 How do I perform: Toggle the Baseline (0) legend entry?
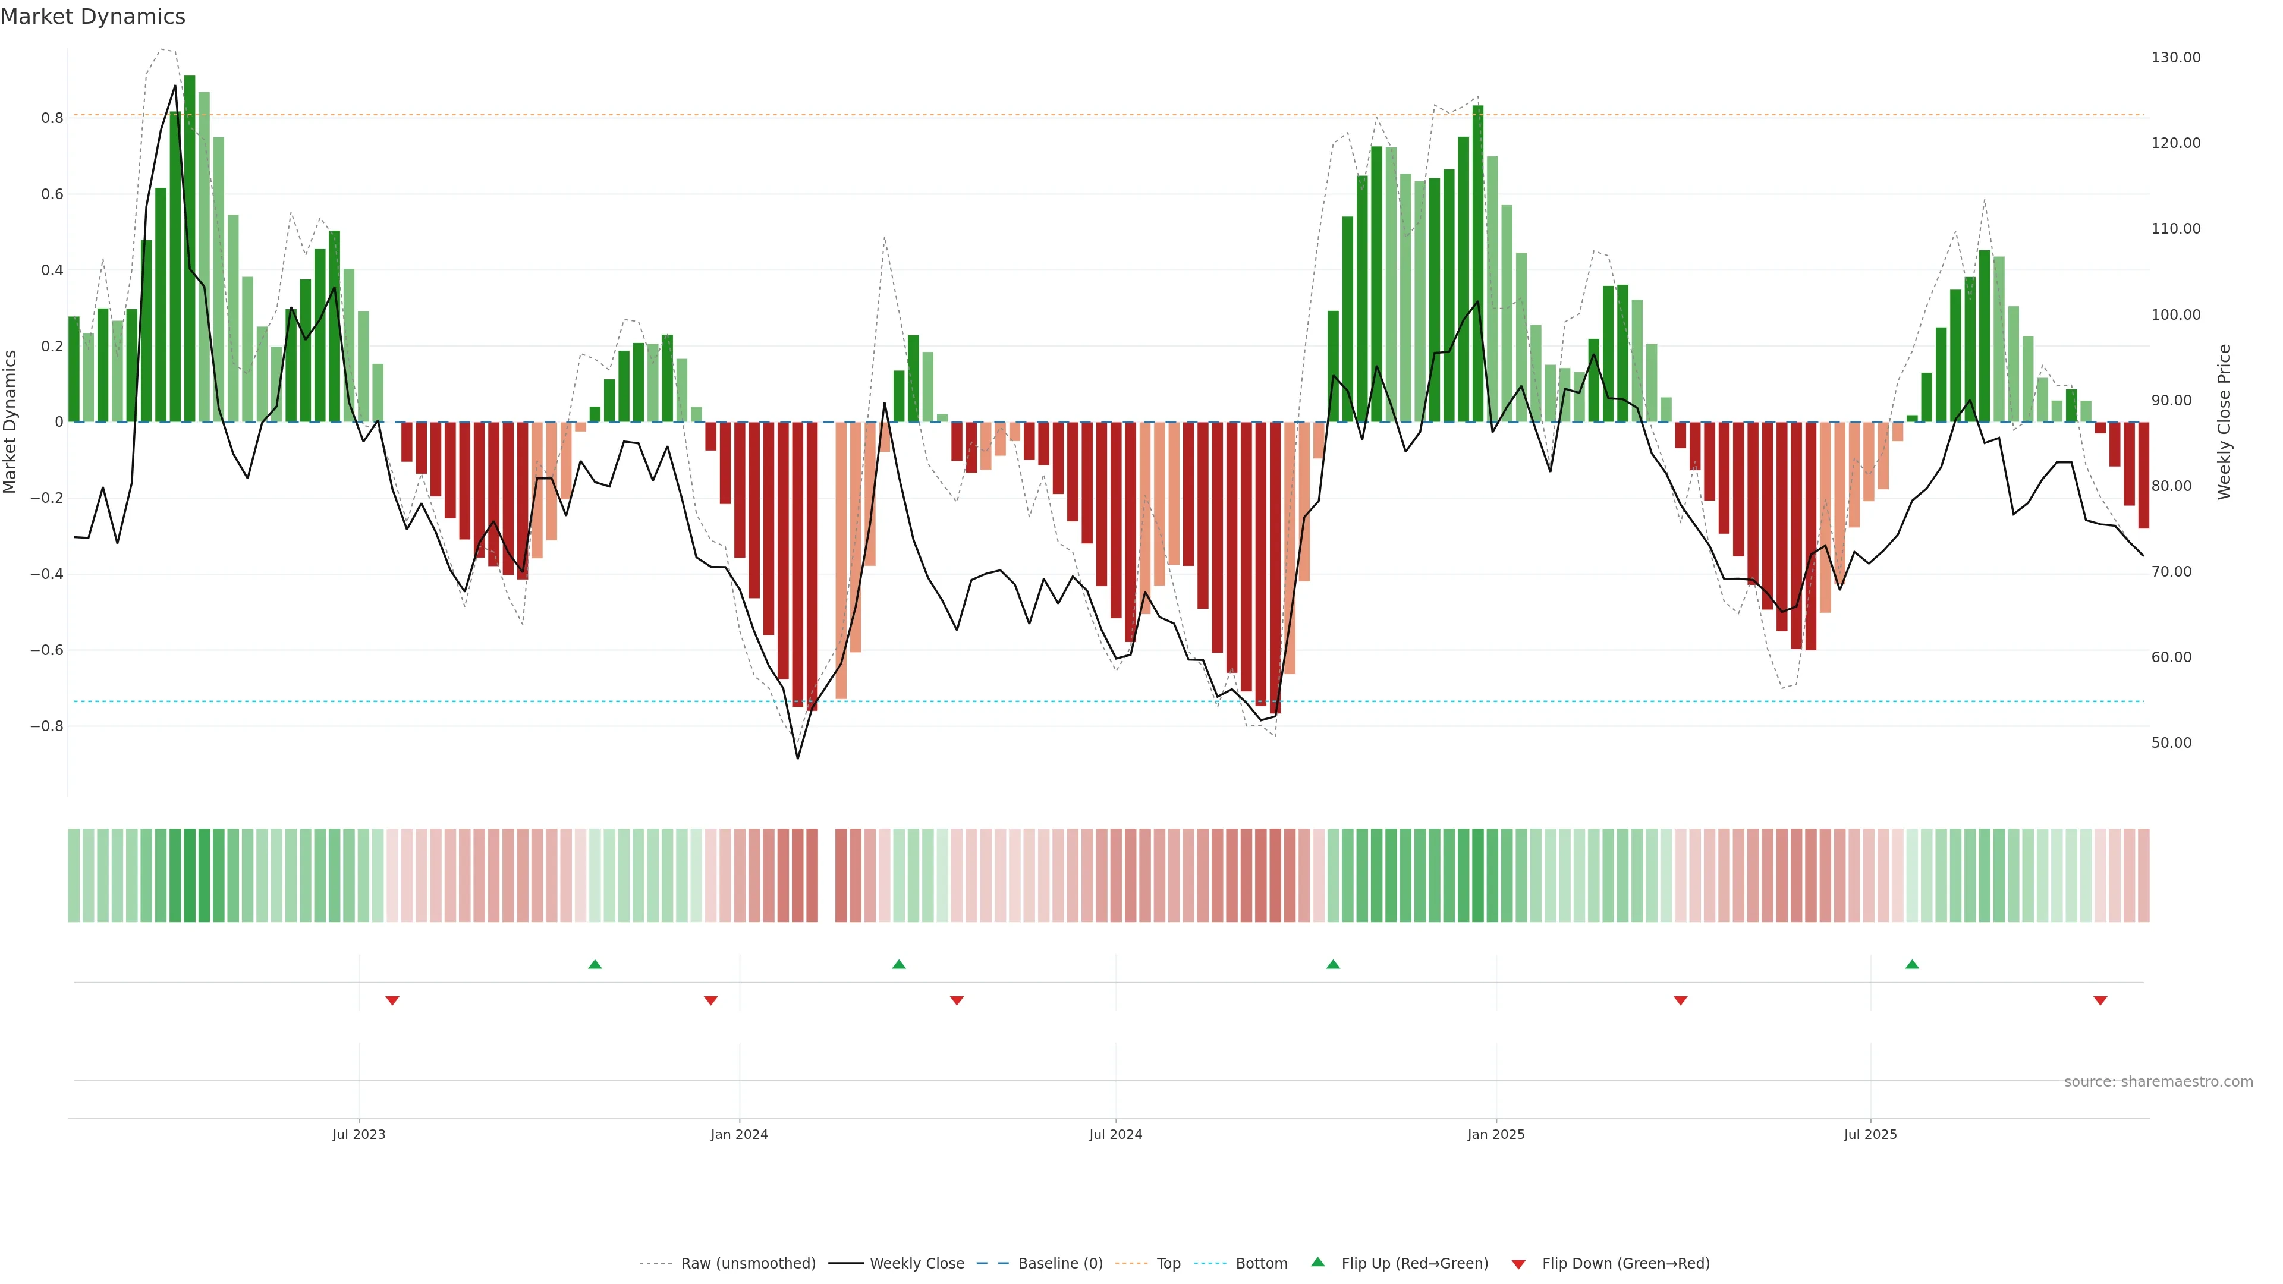point(1060,1264)
